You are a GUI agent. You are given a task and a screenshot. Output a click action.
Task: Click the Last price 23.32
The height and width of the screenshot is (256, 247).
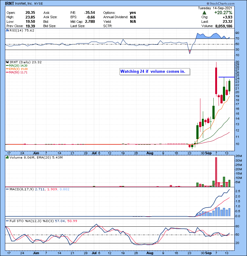[x=227, y=22]
